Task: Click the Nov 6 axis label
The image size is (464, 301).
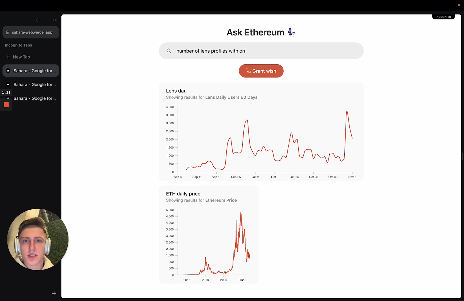Action: (352, 177)
